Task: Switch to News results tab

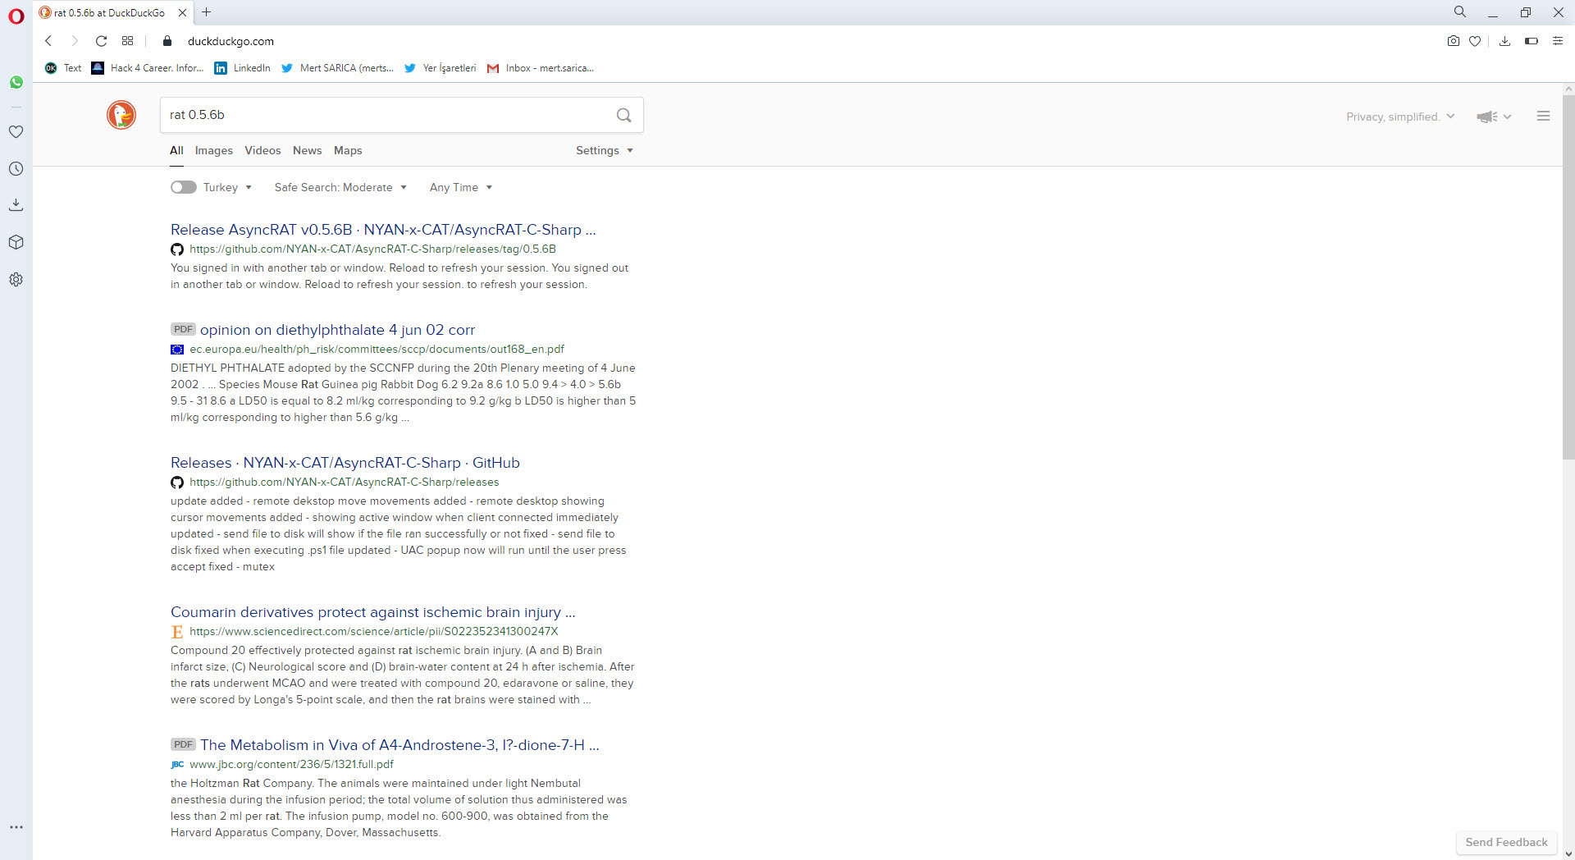Action: tap(307, 150)
